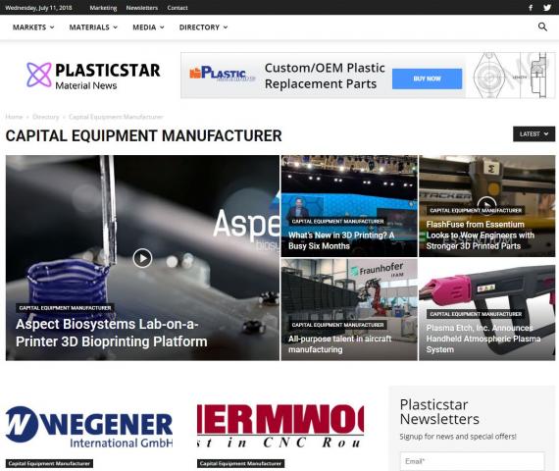559x471 pixels.
Task: Open the search magnifier icon
Action: click(542, 26)
